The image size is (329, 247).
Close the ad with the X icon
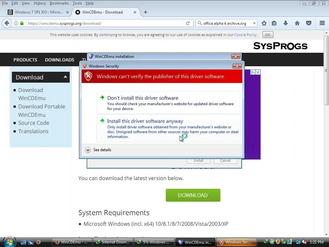pos(258,72)
